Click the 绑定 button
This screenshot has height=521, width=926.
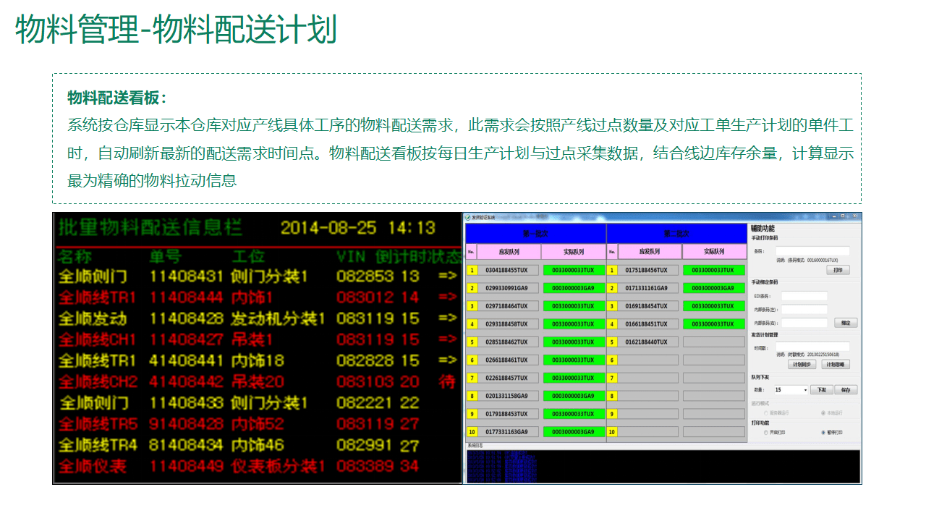tap(846, 323)
